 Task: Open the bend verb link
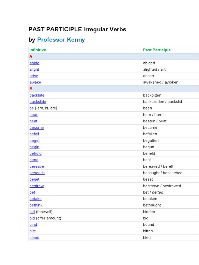tap(34, 160)
